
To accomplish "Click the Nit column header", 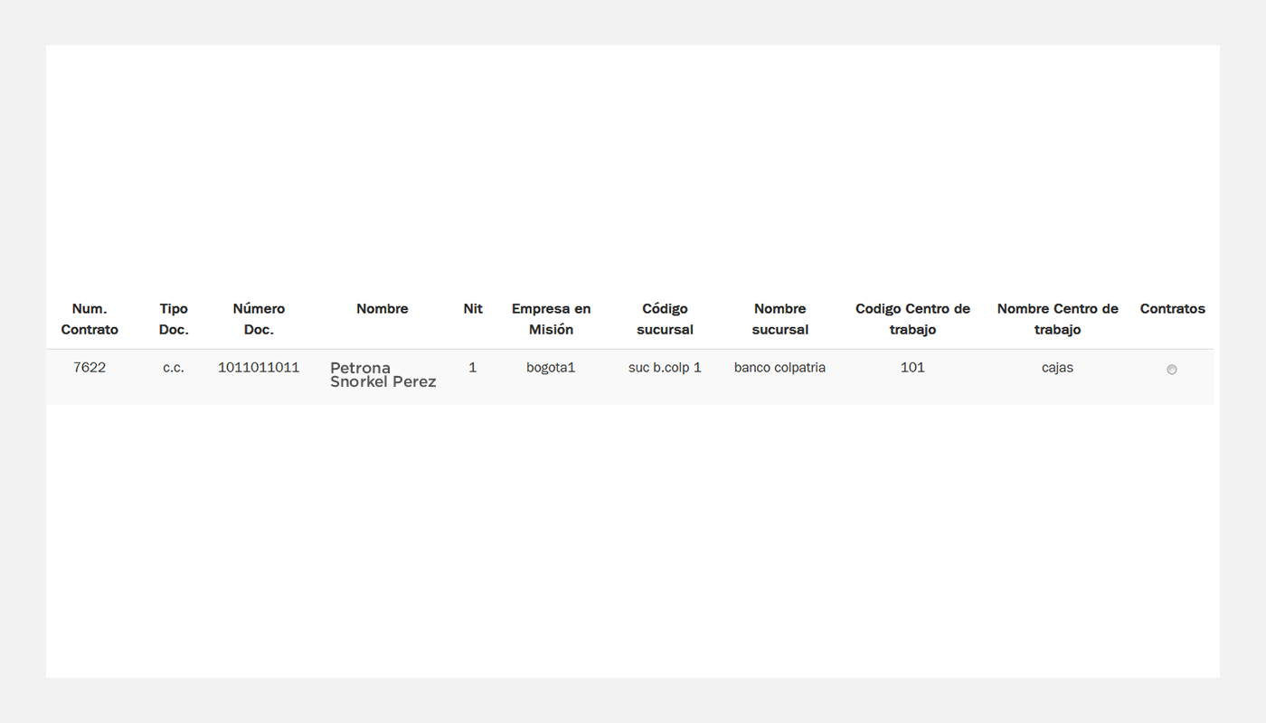I will [x=473, y=309].
